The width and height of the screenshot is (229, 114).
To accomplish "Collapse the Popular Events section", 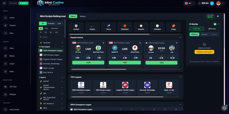I will (180, 38).
